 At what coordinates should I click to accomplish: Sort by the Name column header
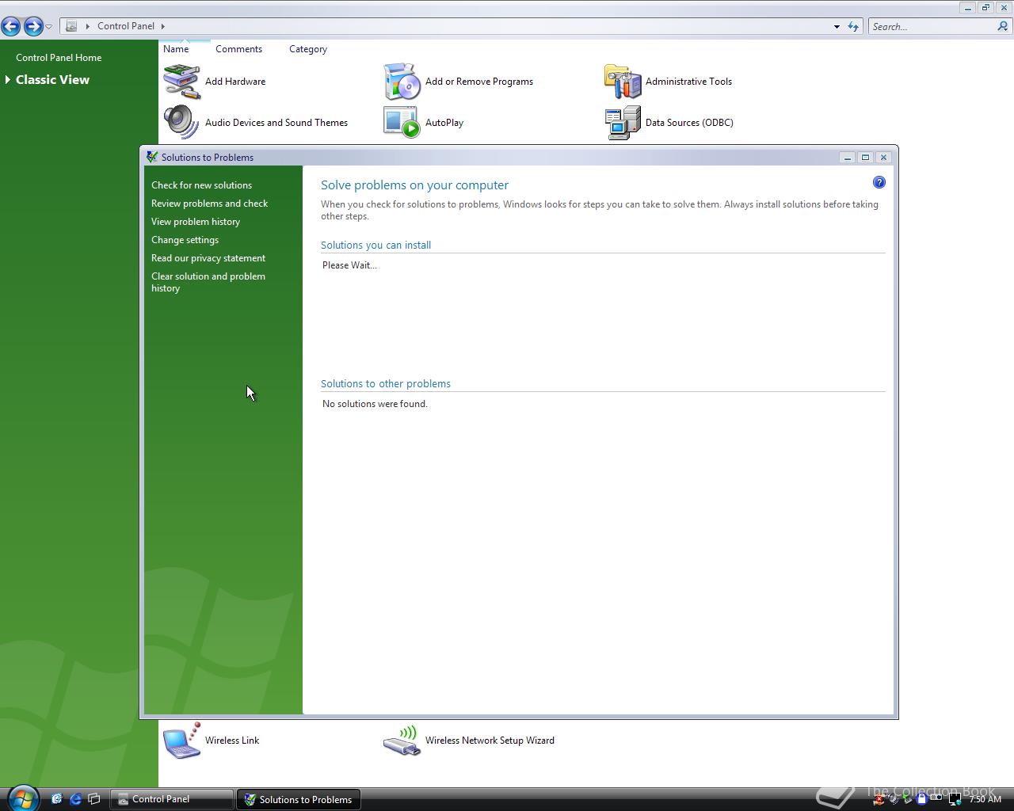tap(176, 49)
